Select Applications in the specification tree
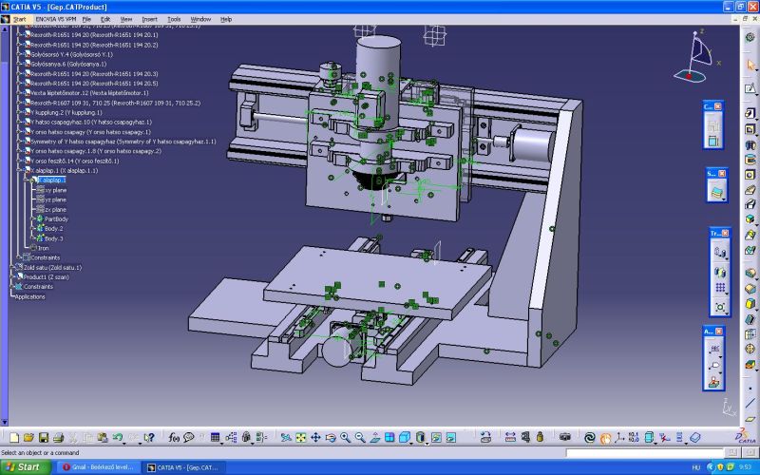Viewport: 760px width, 475px height. [x=30, y=296]
